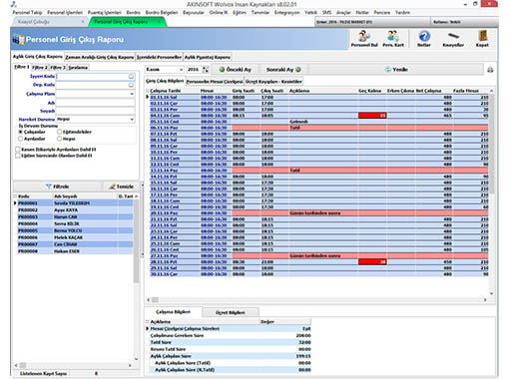Screen dimensions: 509x379
Task: Open the Yardım menu
Action: [402, 12]
